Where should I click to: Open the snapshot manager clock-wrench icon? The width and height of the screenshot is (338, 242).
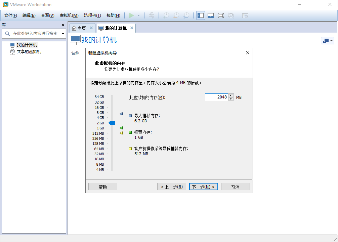pyautogui.click(x=186, y=15)
